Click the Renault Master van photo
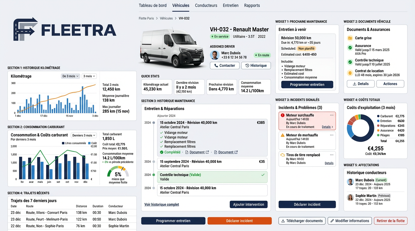The image size is (415, 231). click(172, 48)
